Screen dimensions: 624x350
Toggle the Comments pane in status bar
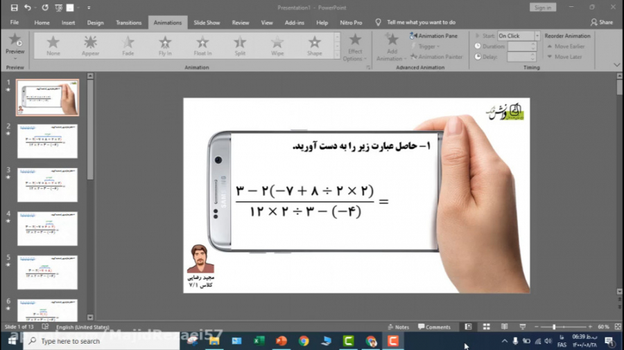click(434, 327)
